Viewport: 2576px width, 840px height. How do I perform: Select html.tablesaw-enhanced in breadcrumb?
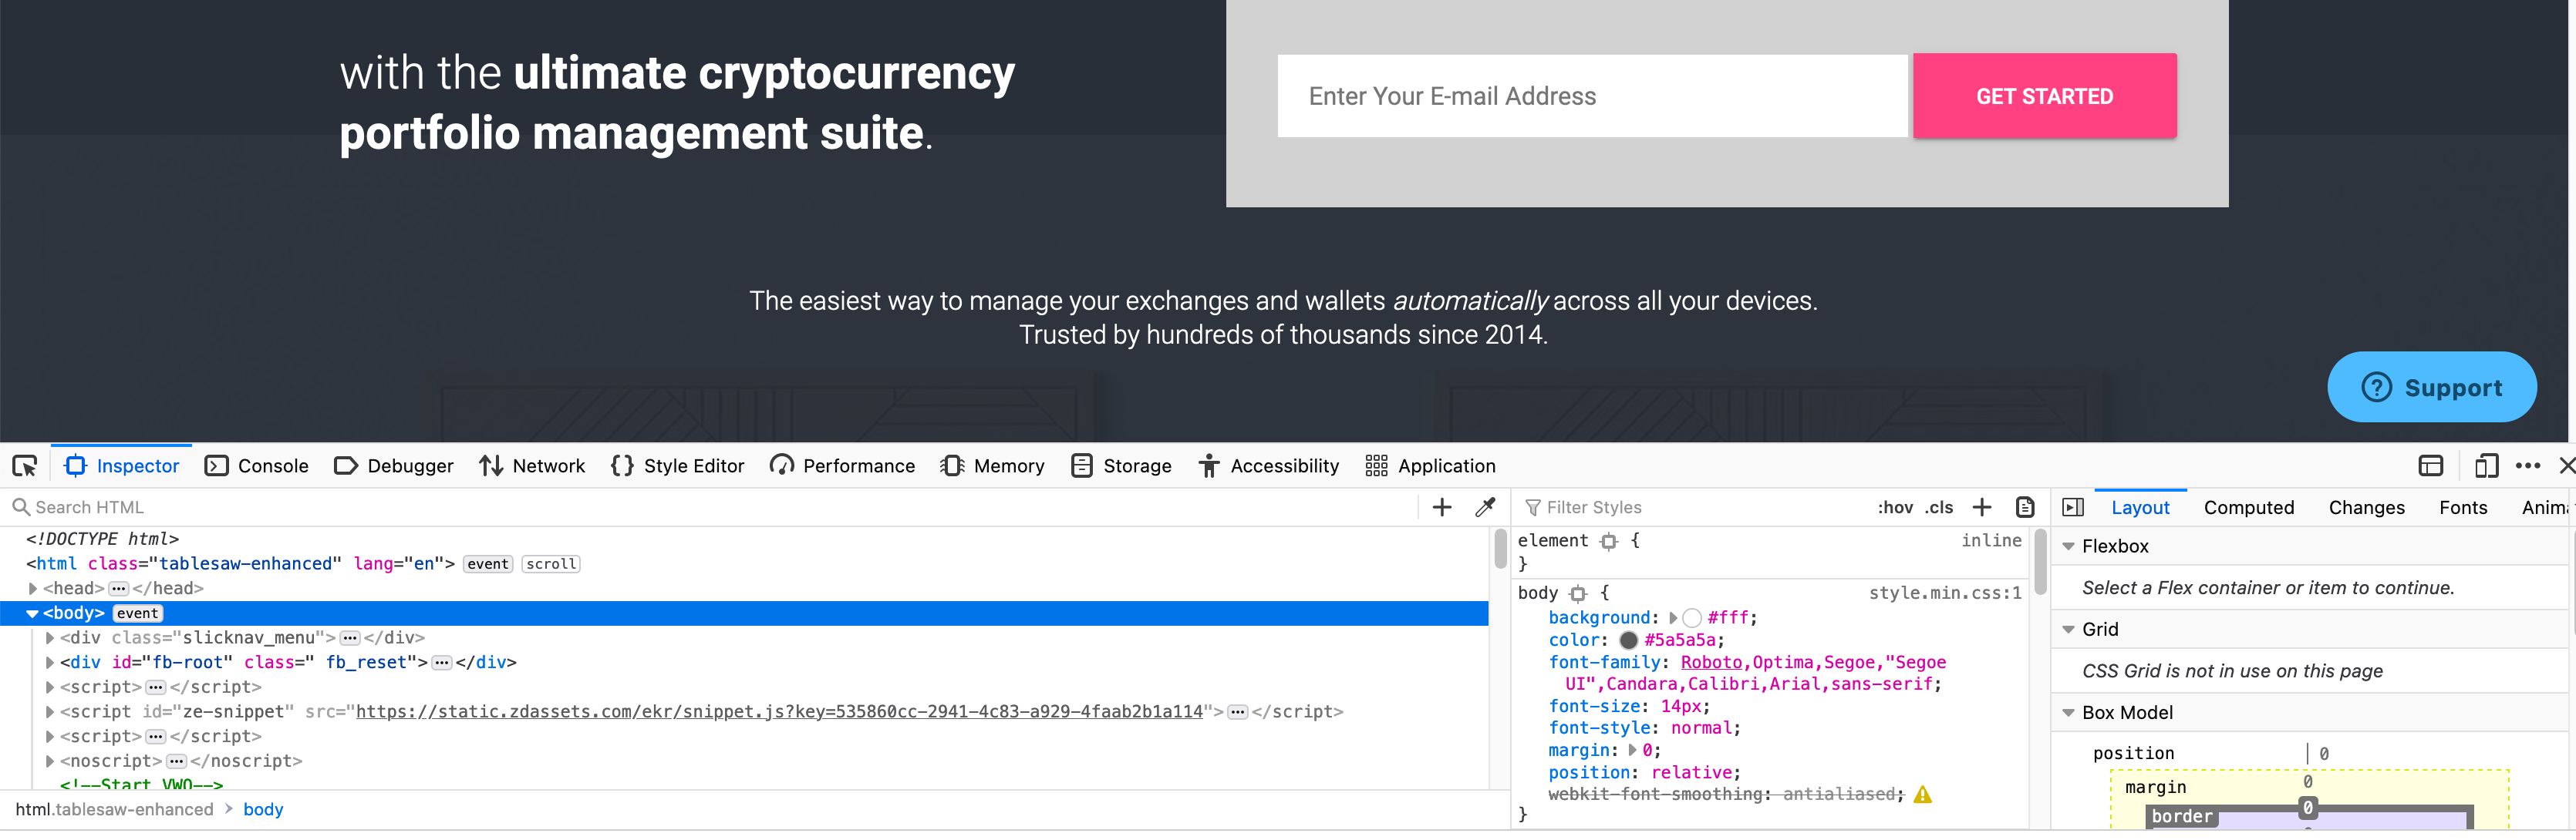point(114,810)
